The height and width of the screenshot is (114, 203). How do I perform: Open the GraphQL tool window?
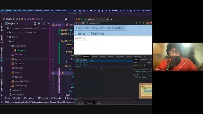pos(56,98)
